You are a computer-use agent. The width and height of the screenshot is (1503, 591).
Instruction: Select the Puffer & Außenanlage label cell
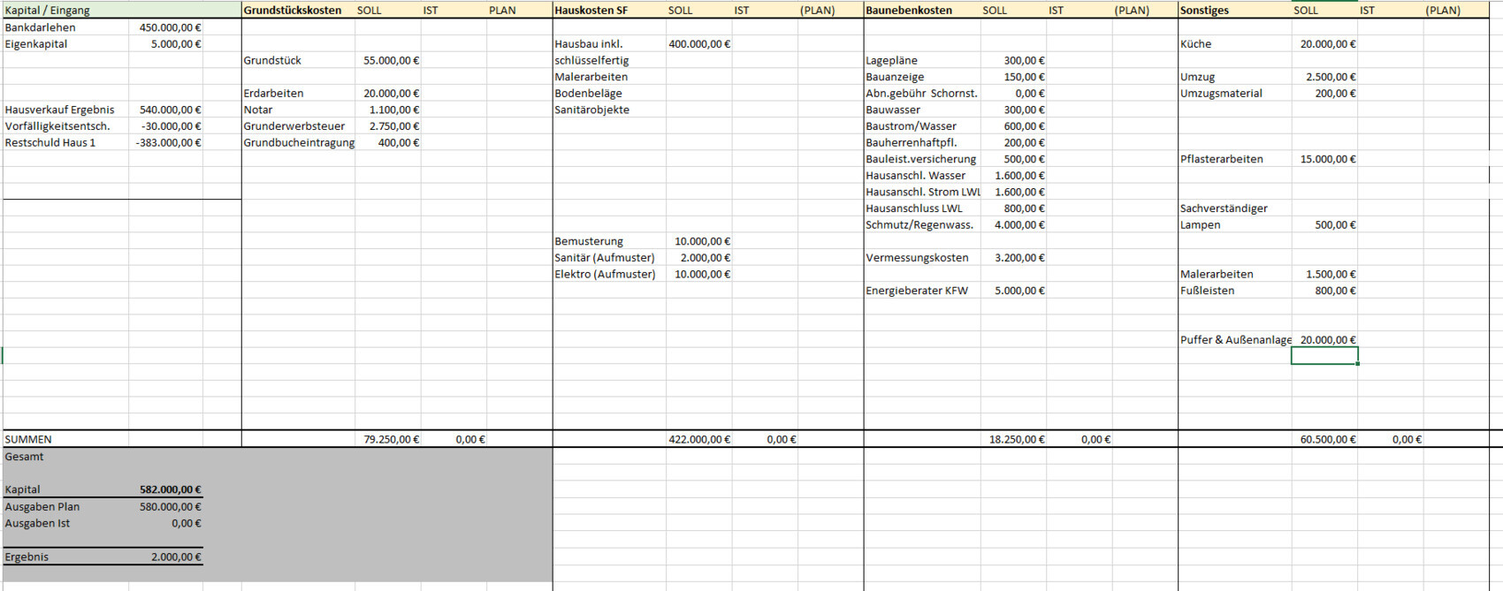(x=1235, y=340)
